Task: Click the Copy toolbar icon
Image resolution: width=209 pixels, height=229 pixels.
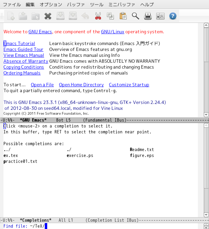Action: [x=110, y=16]
